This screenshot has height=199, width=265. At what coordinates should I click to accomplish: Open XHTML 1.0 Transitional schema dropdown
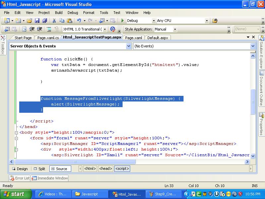[x=105, y=29]
